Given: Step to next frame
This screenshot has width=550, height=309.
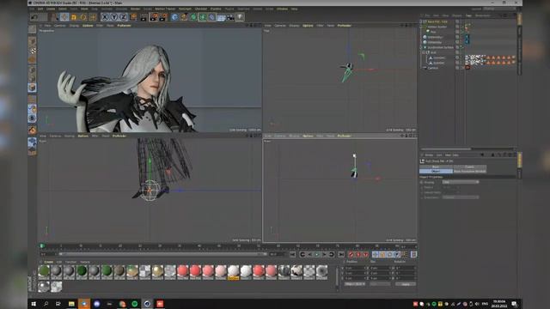Looking at the screenshot, I should pos(325,254).
